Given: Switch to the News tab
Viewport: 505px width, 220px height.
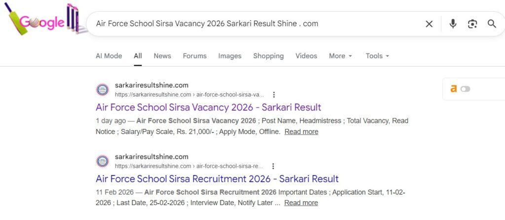Looking at the screenshot, I should (x=162, y=56).
